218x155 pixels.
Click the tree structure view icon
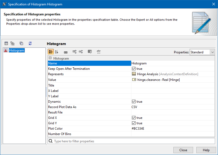(x=12, y=43)
